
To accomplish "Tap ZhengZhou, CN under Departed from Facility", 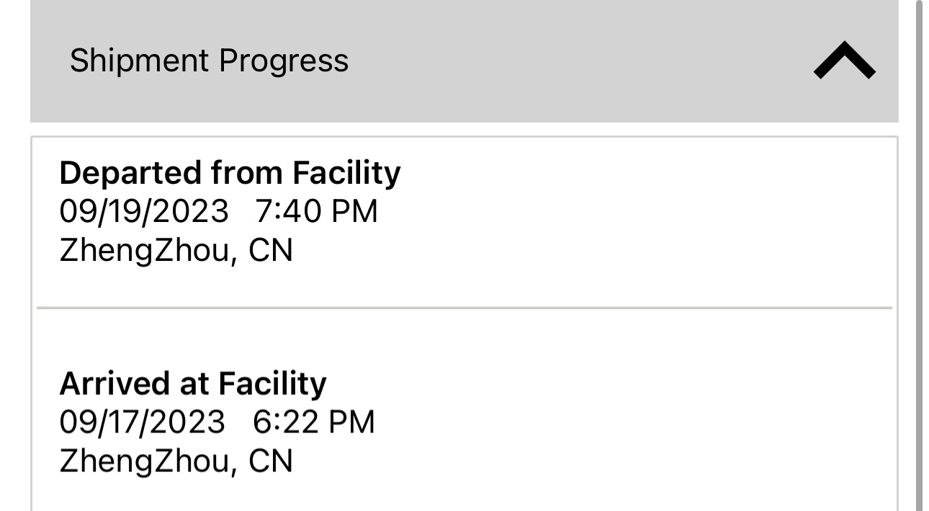I will [x=176, y=251].
